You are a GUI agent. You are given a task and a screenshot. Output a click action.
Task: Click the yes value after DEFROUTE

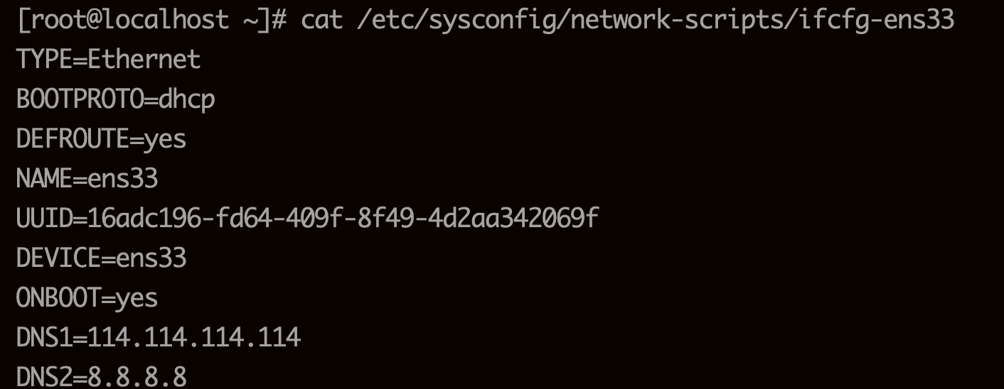pos(166,139)
